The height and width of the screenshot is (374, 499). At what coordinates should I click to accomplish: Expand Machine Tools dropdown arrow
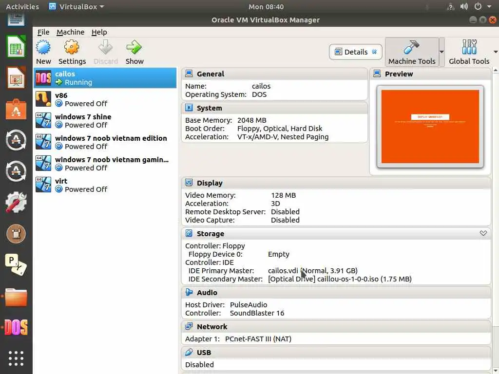click(441, 52)
